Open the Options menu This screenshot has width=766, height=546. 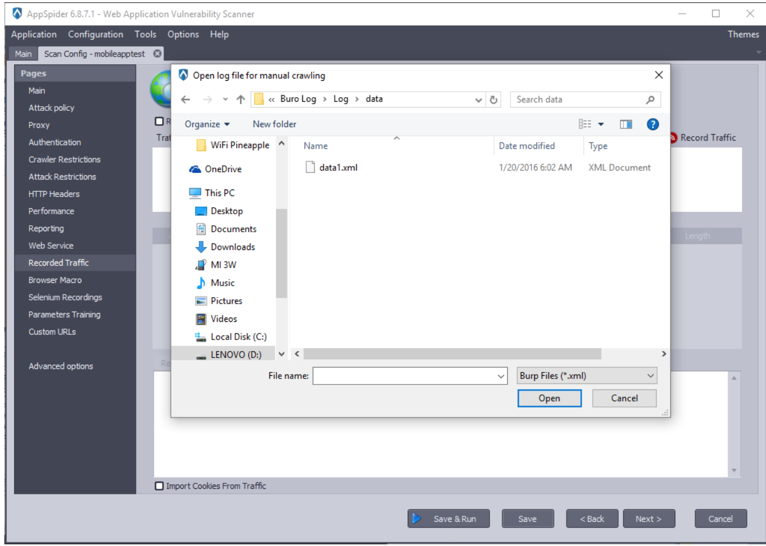[x=183, y=34]
